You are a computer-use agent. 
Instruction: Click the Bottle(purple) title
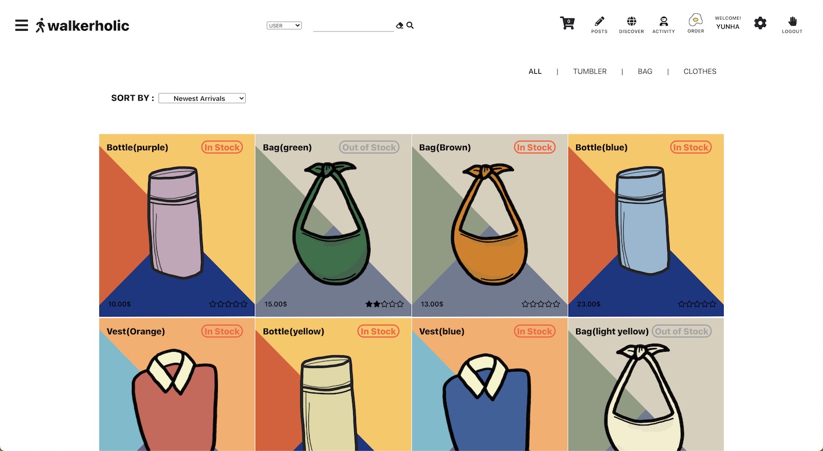pos(137,147)
